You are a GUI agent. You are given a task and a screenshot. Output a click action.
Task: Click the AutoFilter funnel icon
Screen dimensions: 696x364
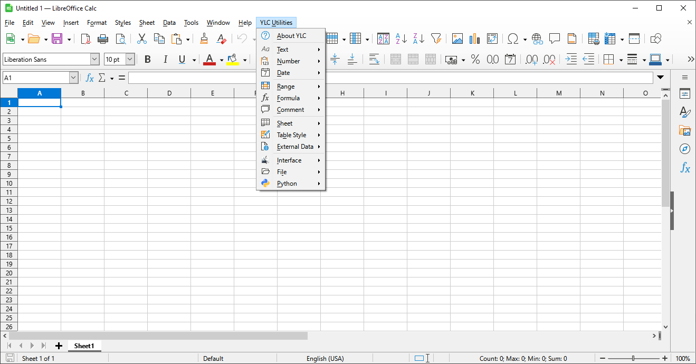(x=436, y=39)
